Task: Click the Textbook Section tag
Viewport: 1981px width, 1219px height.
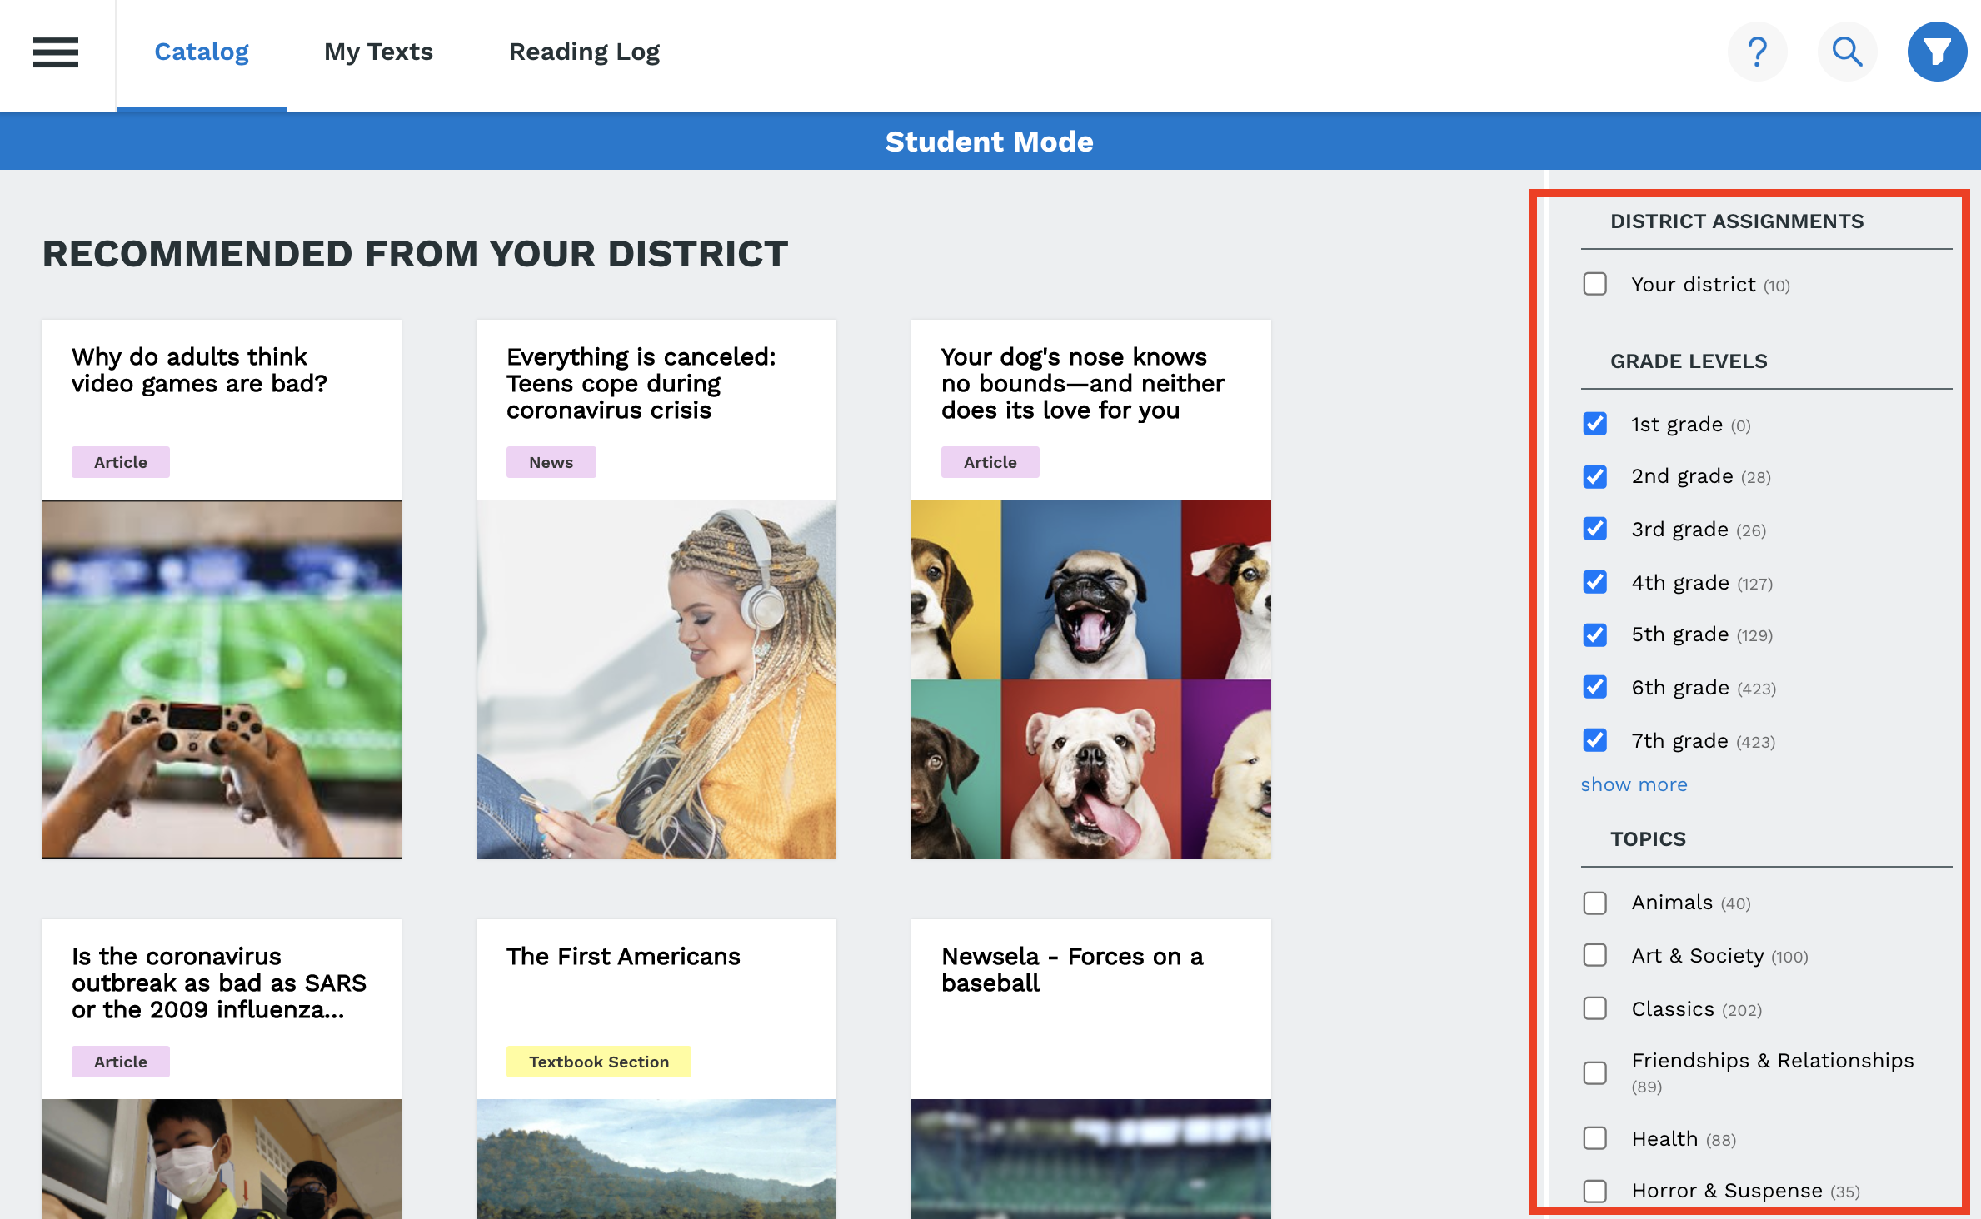Action: coord(598,1062)
